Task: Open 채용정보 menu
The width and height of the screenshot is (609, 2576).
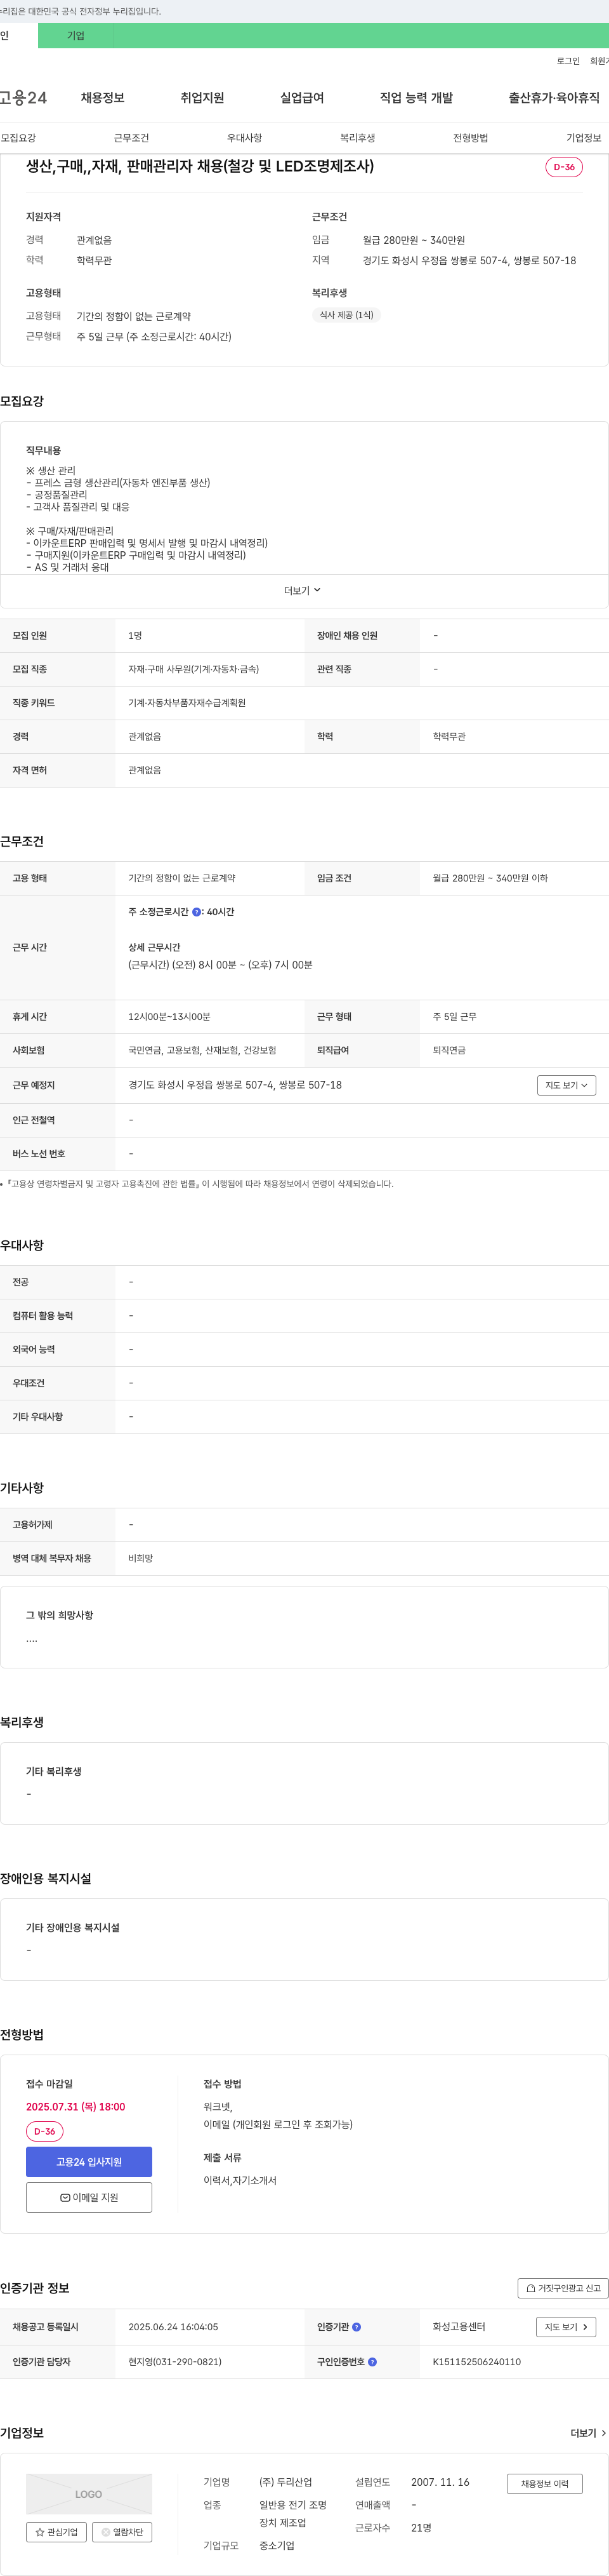Action: (103, 98)
